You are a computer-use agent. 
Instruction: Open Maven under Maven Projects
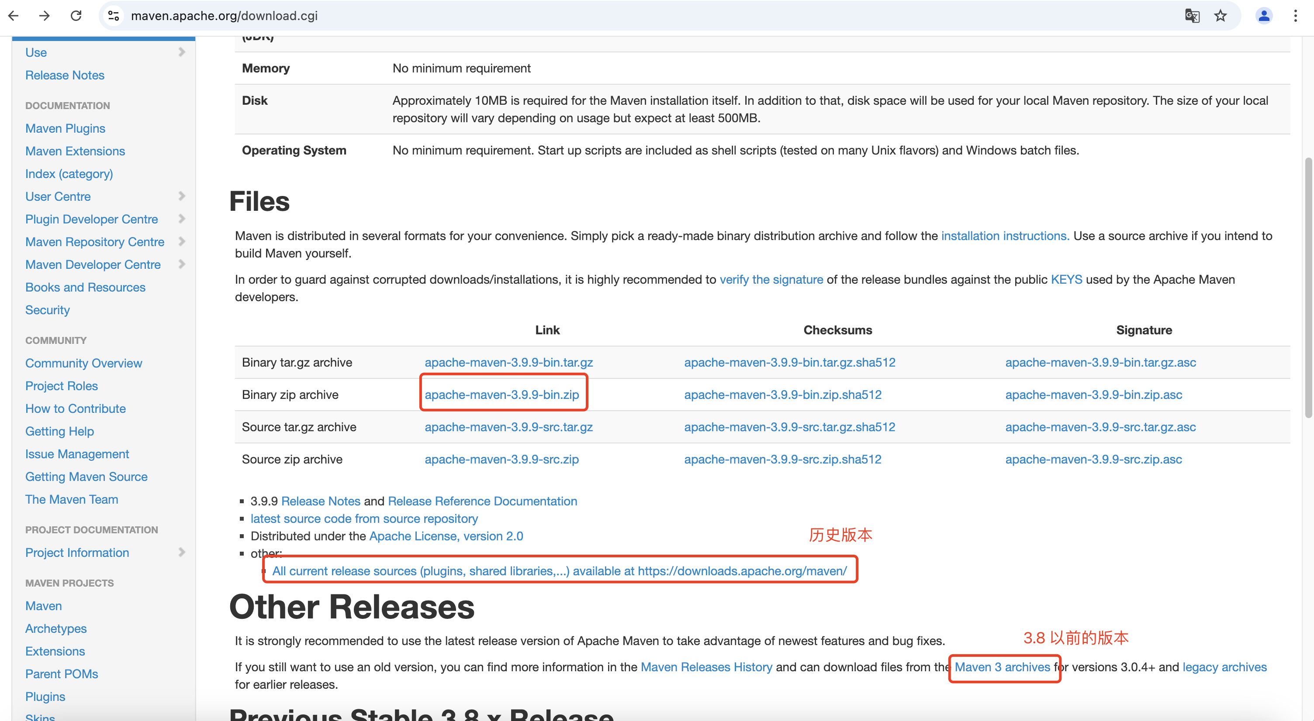43,606
